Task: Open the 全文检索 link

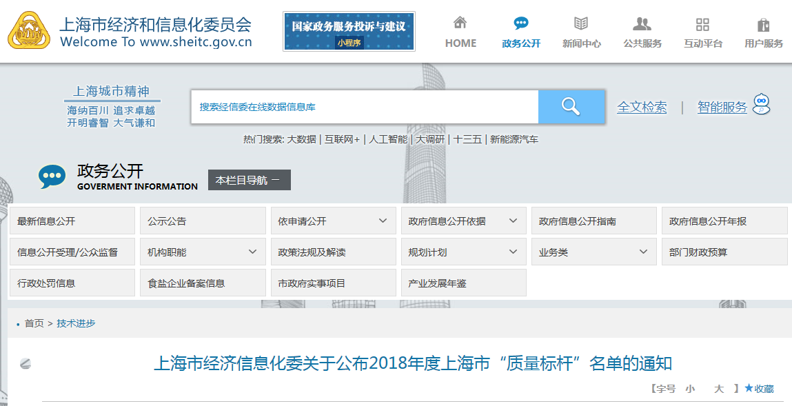Action: click(642, 108)
